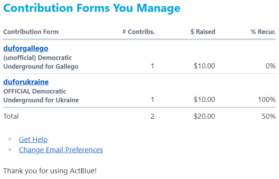Click the Democratic Underground for Gallego description
This screenshot has height=179, width=279.
click(41, 62)
